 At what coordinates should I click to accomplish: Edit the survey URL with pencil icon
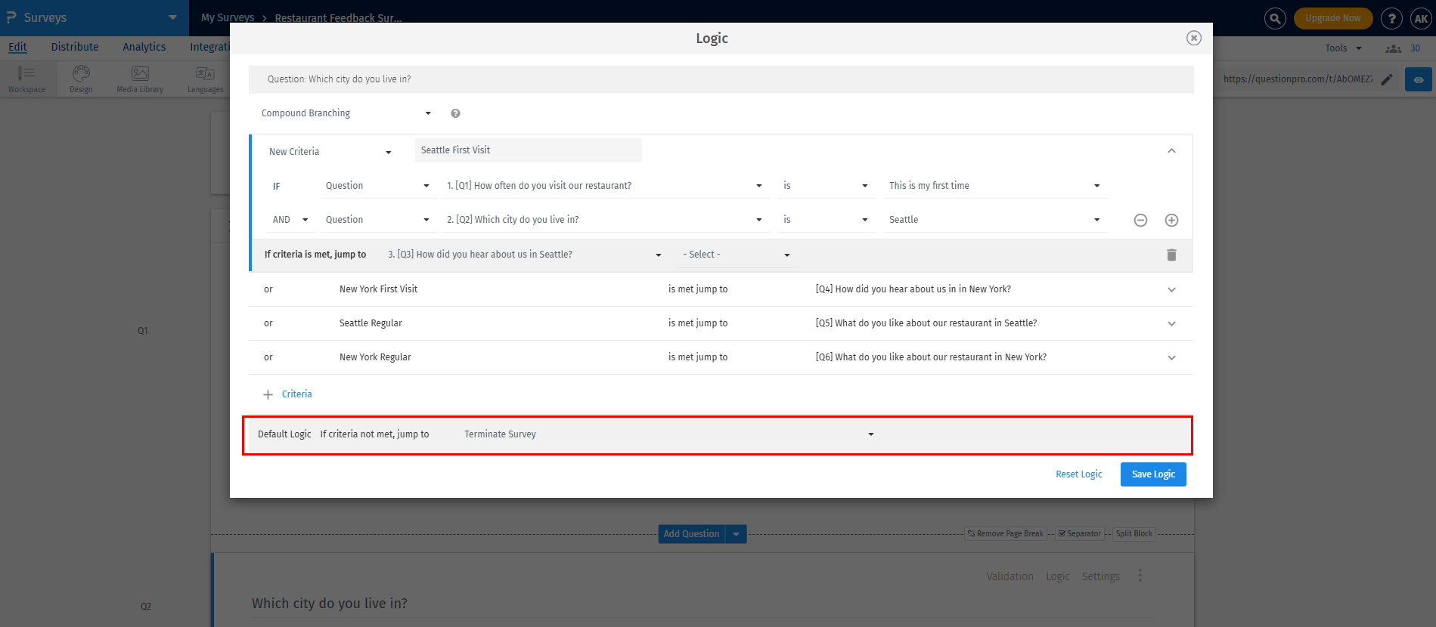(x=1387, y=79)
